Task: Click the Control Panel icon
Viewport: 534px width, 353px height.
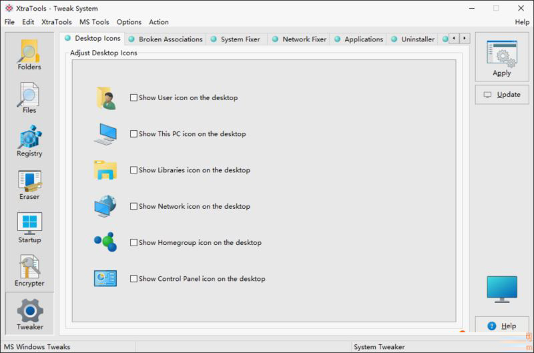Action: point(105,278)
